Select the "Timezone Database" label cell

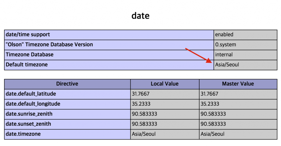coord(109,55)
